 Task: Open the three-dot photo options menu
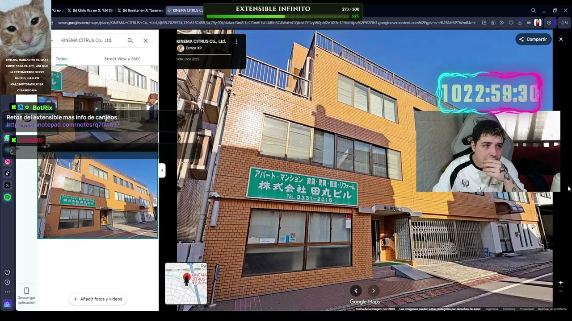point(236,42)
